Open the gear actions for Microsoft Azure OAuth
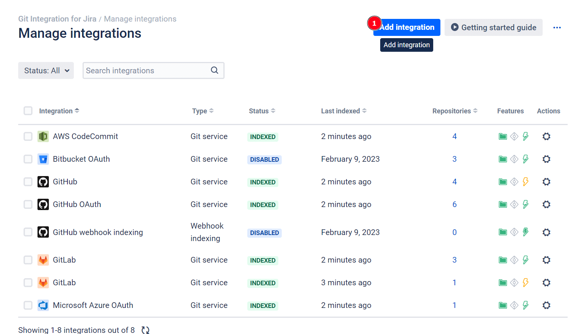 tap(546, 305)
